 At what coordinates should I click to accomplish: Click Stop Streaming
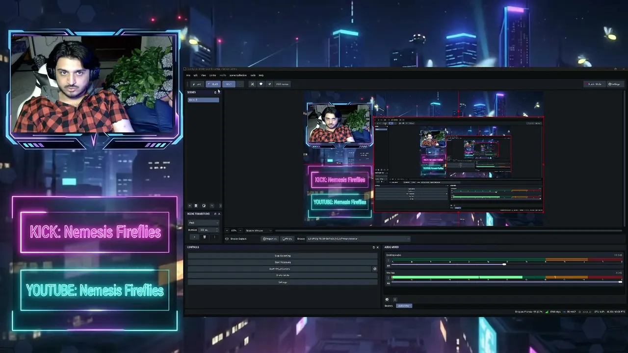coord(283,256)
